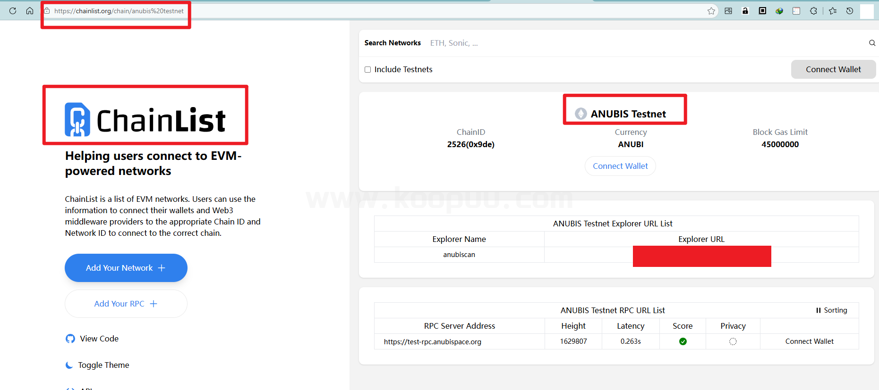The height and width of the screenshot is (390, 879).
Task: Click the ANUBIS Testnet Explorer URL List heading
Action: 613,224
